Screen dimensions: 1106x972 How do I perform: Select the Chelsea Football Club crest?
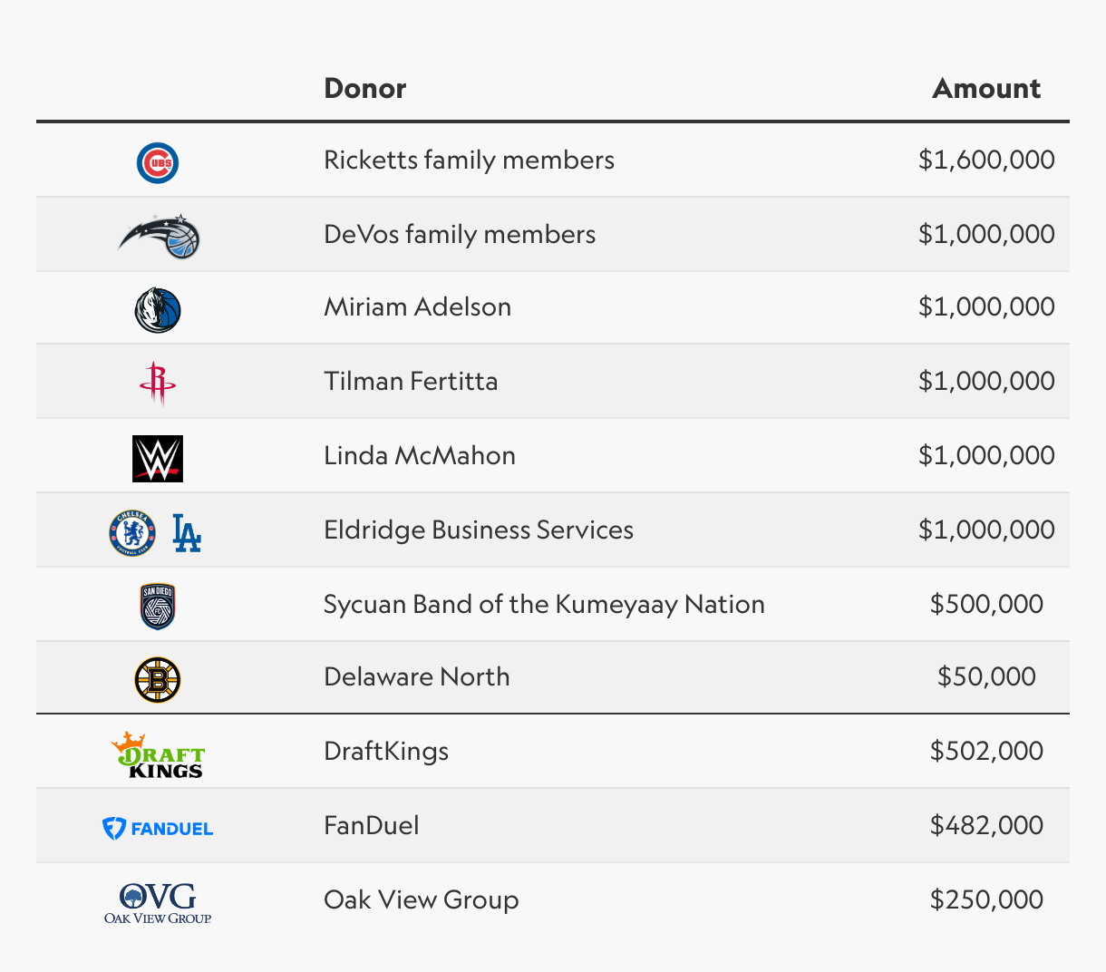click(132, 533)
